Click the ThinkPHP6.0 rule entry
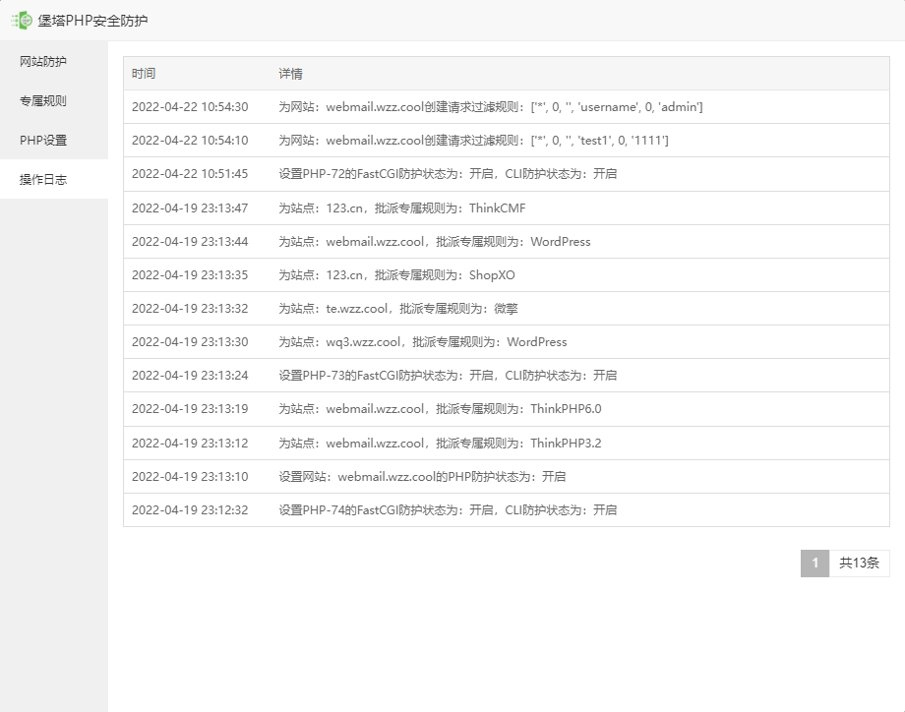 click(x=440, y=408)
